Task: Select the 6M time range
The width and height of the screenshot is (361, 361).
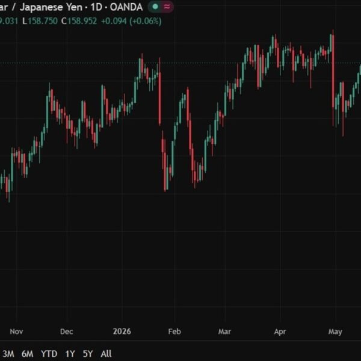Action: [28, 354]
